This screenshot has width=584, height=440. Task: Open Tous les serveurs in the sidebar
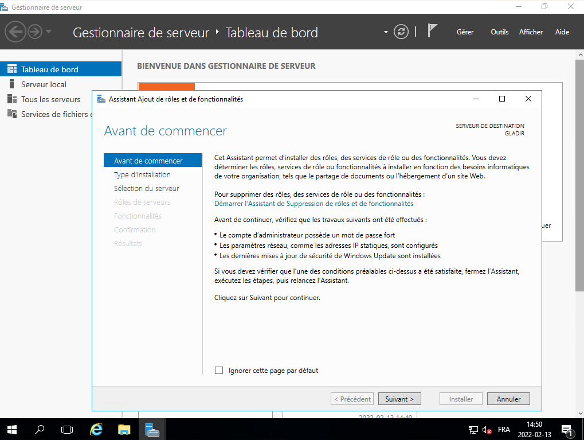click(x=50, y=99)
